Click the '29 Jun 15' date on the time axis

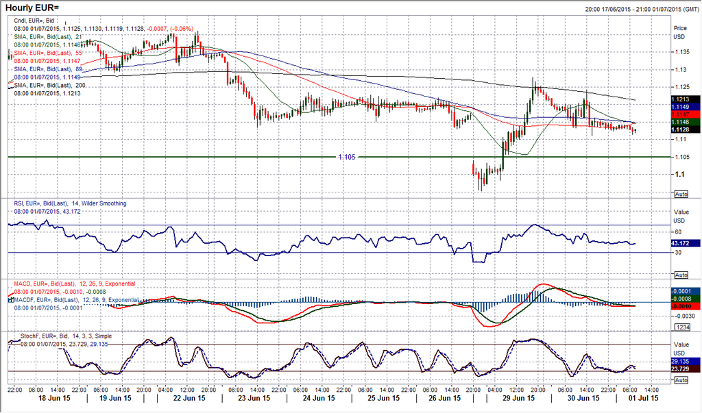click(x=518, y=398)
